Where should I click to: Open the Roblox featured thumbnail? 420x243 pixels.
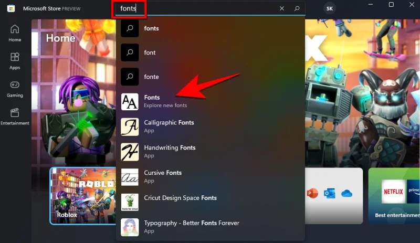point(83,196)
